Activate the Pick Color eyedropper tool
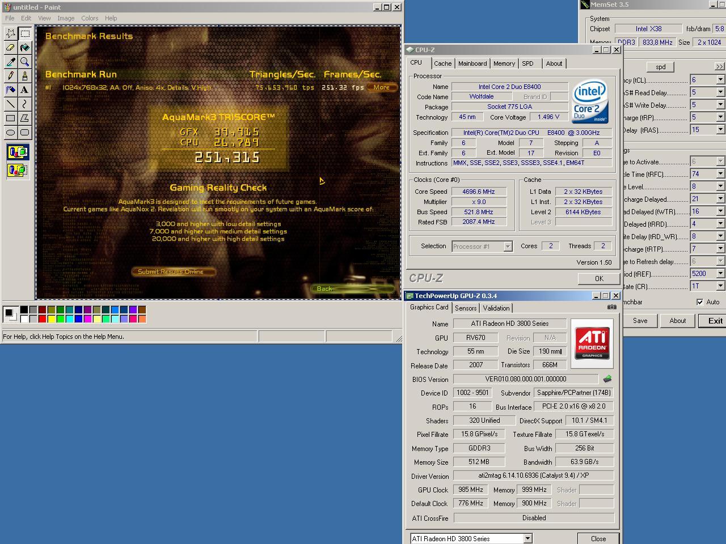The height and width of the screenshot is (544, 726). 11,62
